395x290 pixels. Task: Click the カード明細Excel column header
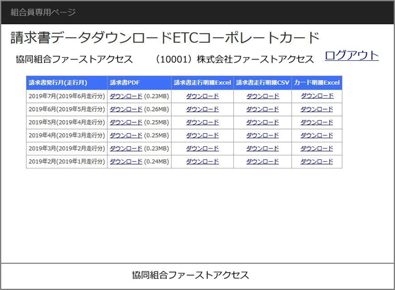point(317,82)
